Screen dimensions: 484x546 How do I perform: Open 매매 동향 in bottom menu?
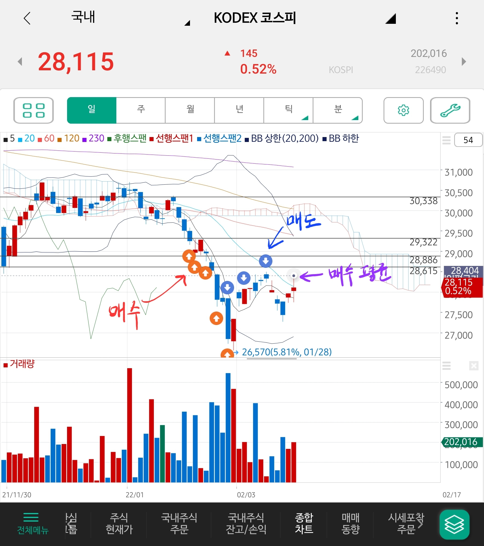(x=350, y=524)
